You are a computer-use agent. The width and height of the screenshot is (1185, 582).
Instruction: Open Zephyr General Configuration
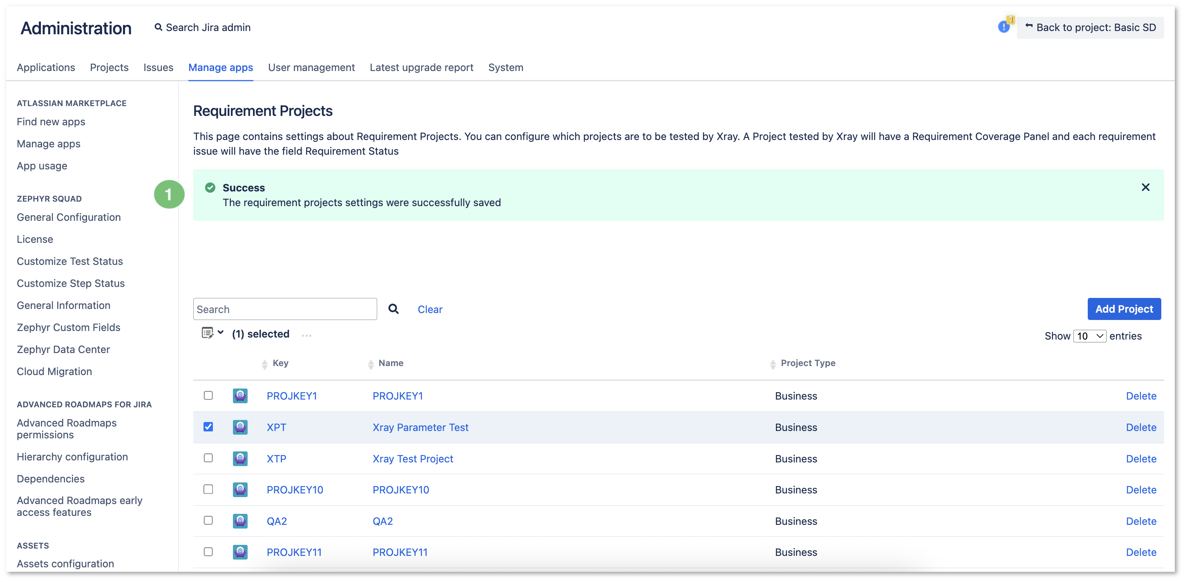69,217
